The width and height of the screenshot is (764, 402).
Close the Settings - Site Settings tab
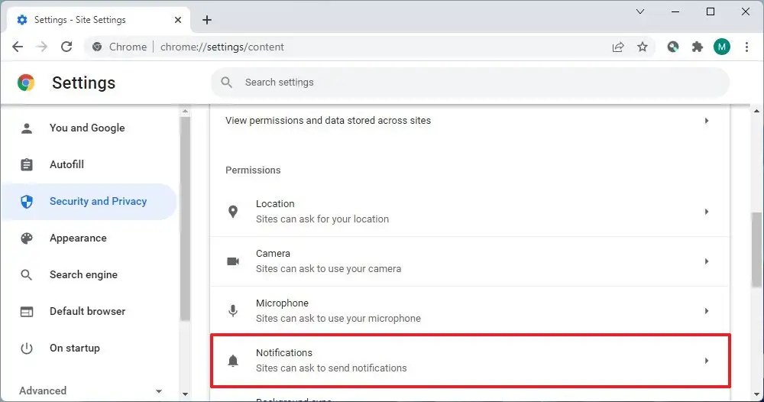tap(178, 20)
